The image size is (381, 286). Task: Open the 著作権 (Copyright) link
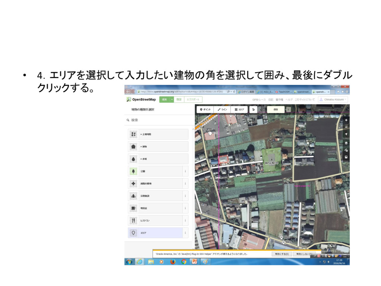(x=279, y=100)
